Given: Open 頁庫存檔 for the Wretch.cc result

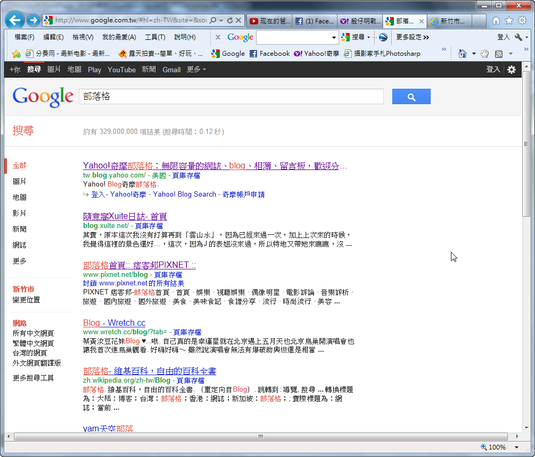Looking at the screenshot, I should tap(187, 332).
